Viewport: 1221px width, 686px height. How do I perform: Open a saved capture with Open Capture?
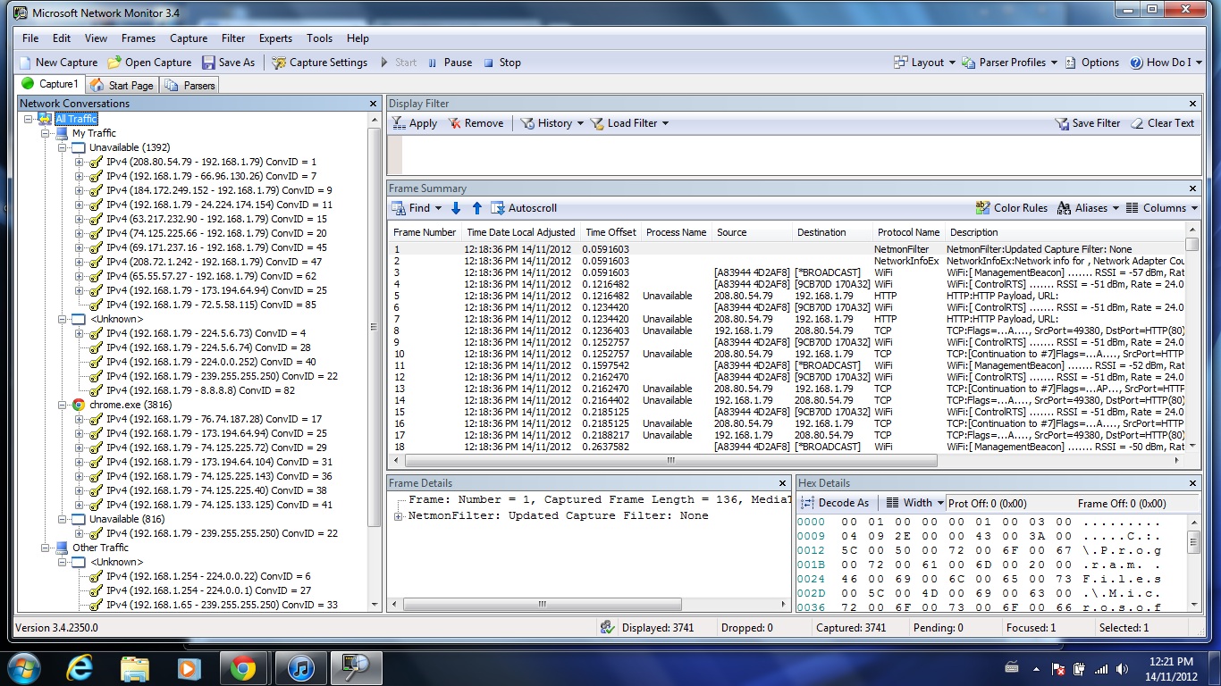[149, 63]
